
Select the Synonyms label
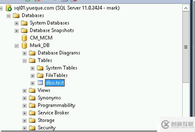coord(49,98)
